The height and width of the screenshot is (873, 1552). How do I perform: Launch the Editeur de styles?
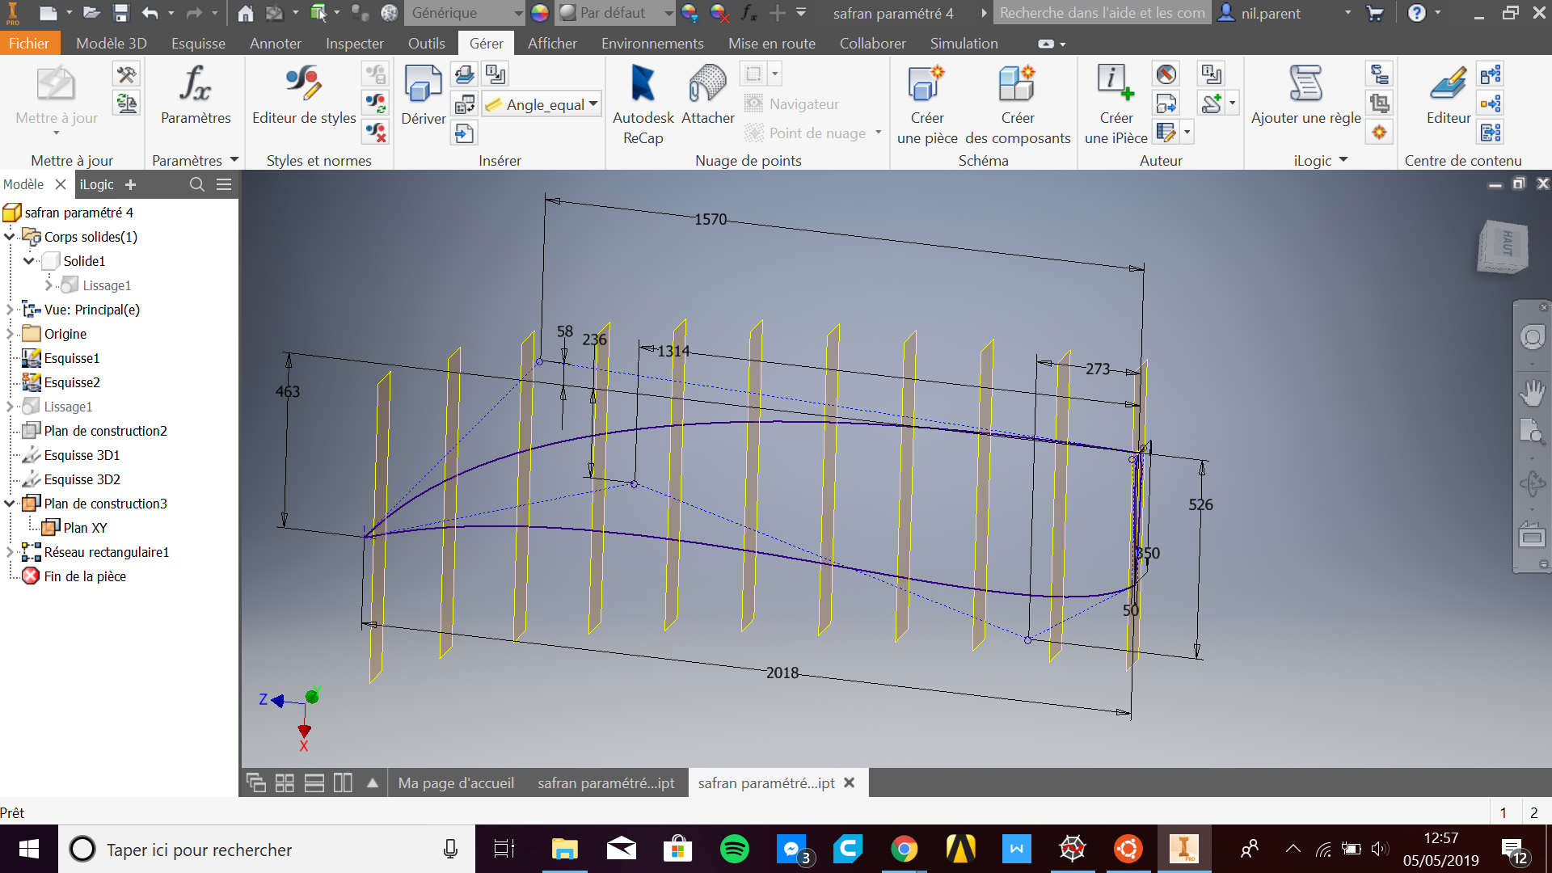tap(302, 93)
